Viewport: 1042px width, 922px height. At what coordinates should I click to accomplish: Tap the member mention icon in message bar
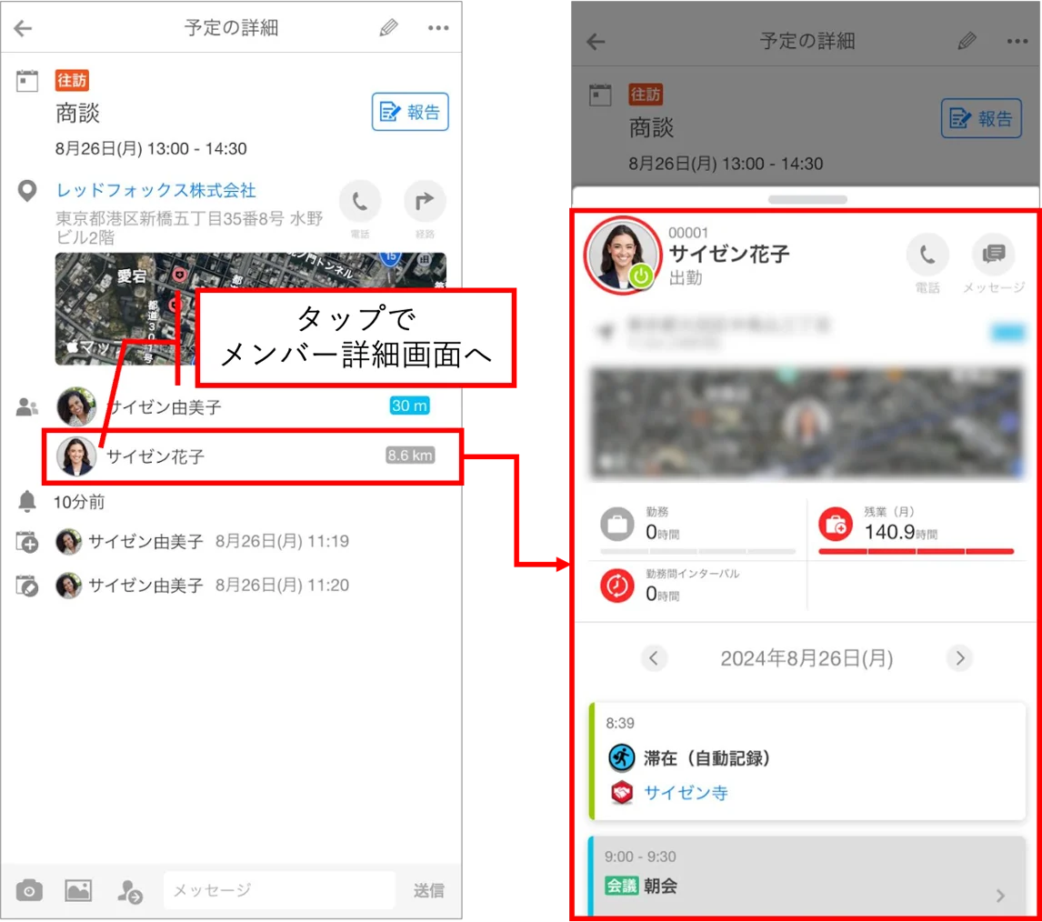pos(130,891)
